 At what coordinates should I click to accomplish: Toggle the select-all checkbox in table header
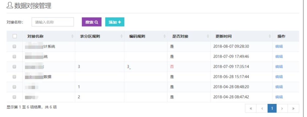(x=15, y=36)
